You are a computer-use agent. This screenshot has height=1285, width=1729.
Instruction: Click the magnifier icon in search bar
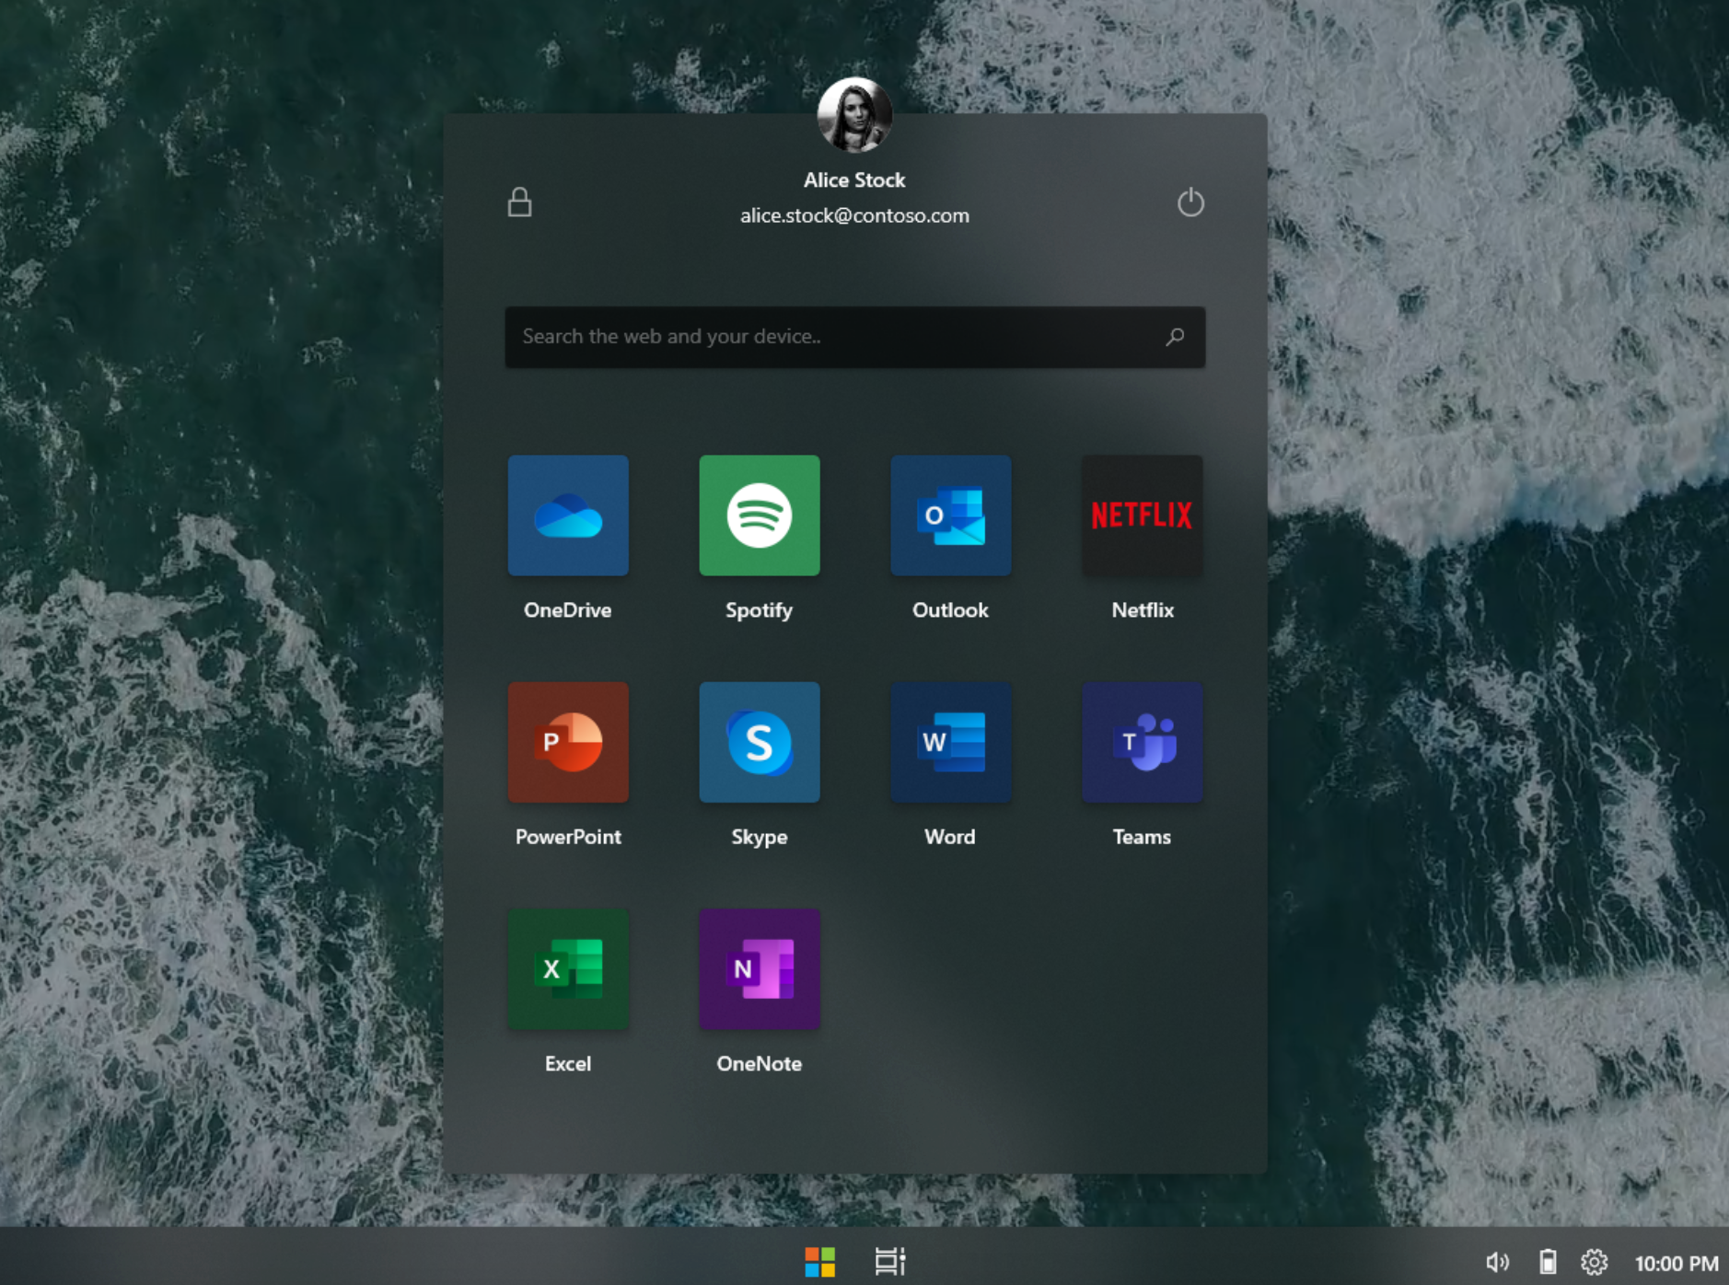(x=1175, y=337)
